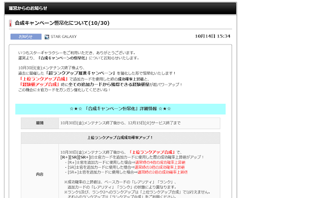
Task: Click the timestamp 10月14日 15:34
Action: point(212,36)
